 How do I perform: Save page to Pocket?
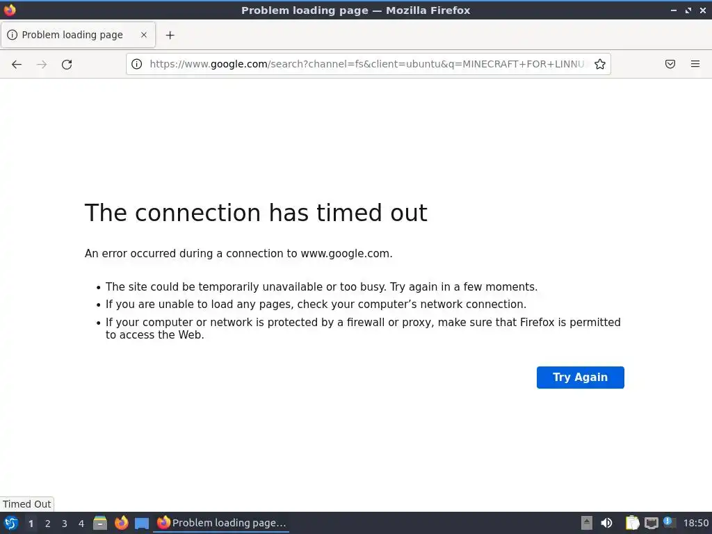pos(670,64)
